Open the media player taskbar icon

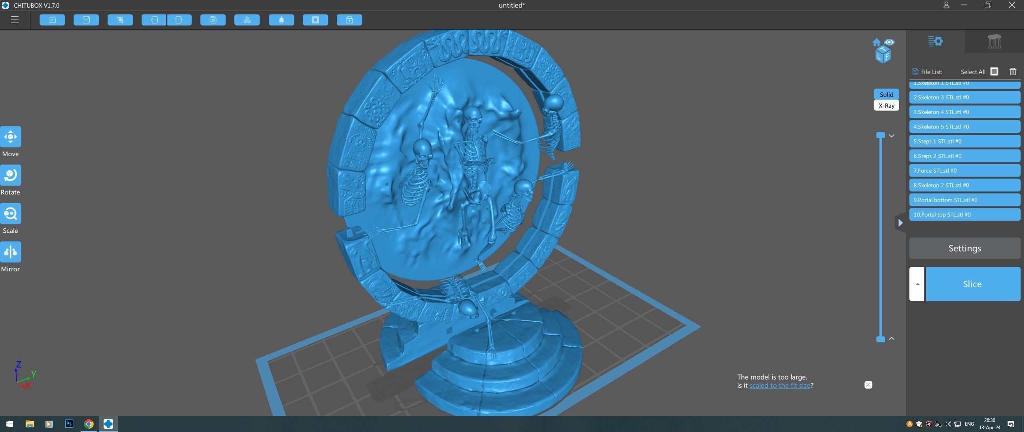click(x=49, y=424)
